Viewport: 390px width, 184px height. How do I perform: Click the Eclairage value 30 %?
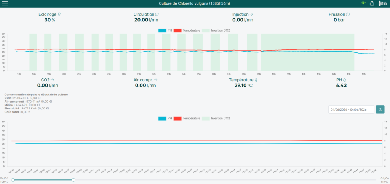[x=50, y=20]
